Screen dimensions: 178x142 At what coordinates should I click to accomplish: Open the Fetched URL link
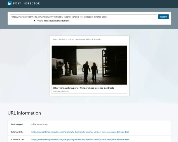[80, 132]
